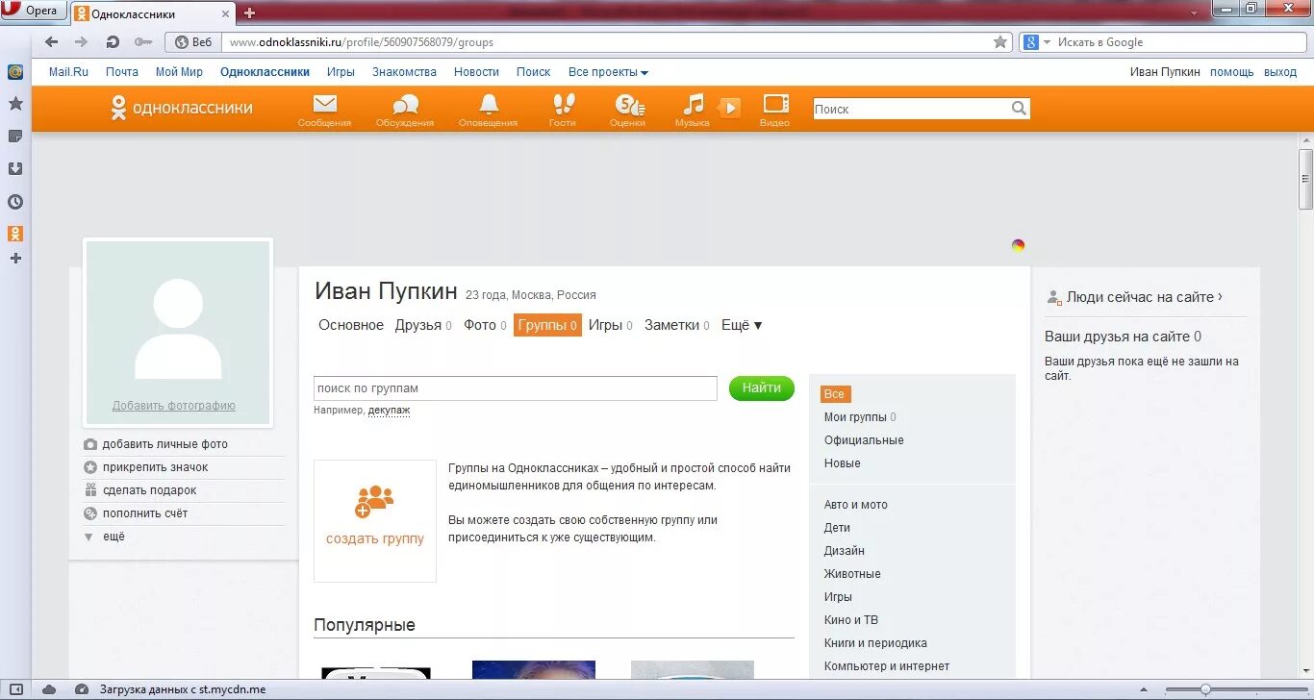Select Все groups filter
This screenshot has width=1314, height=700.
pos(835,394)
